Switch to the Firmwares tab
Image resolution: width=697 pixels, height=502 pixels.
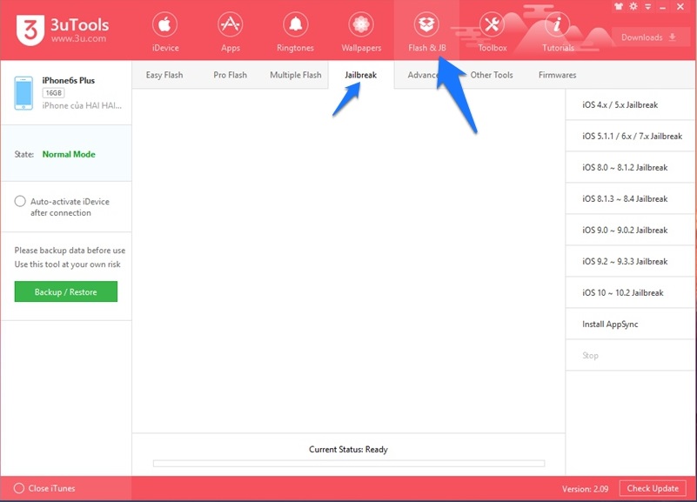pyautogui.click(x=558, y=75)
